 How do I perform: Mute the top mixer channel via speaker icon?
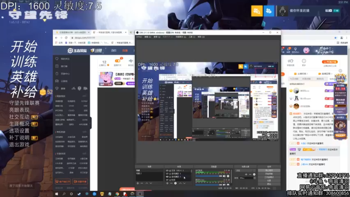224,176
